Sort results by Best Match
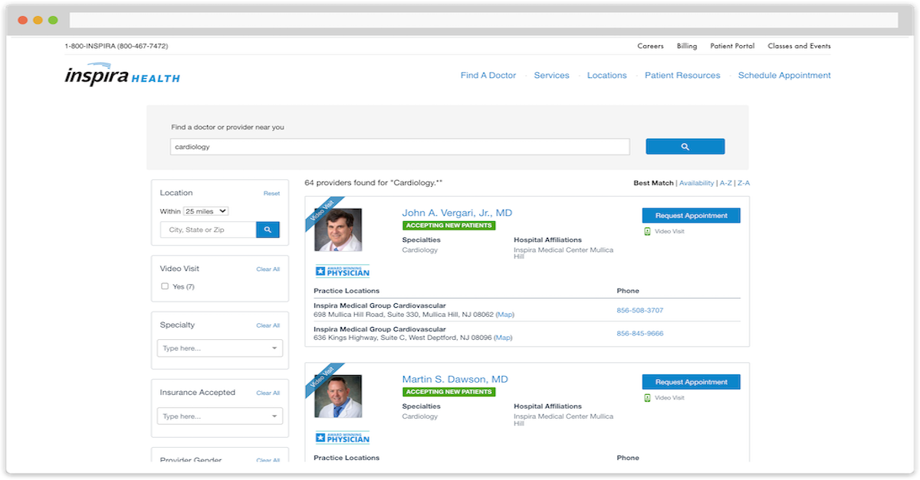The width and height of the screenshot is (920, 480). [x=653, y=183]
